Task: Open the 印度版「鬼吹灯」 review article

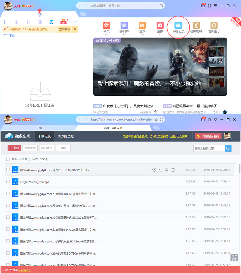Action: (130, 106)
